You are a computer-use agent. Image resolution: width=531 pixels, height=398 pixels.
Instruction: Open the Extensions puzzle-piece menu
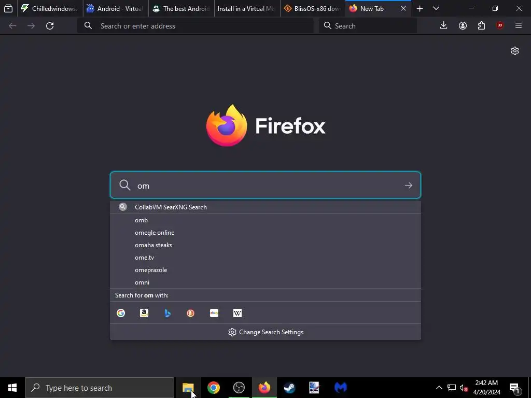tap(481, 26)
